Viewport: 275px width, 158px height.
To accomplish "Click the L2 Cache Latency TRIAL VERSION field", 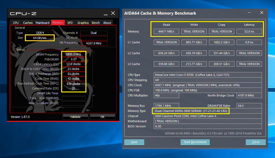I will [x=249, y=53].
